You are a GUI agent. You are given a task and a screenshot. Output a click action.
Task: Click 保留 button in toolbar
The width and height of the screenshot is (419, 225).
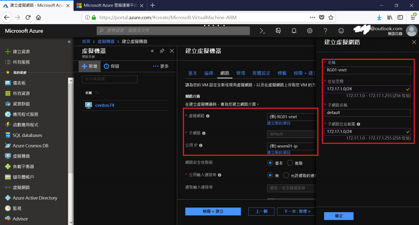point(111,66)
